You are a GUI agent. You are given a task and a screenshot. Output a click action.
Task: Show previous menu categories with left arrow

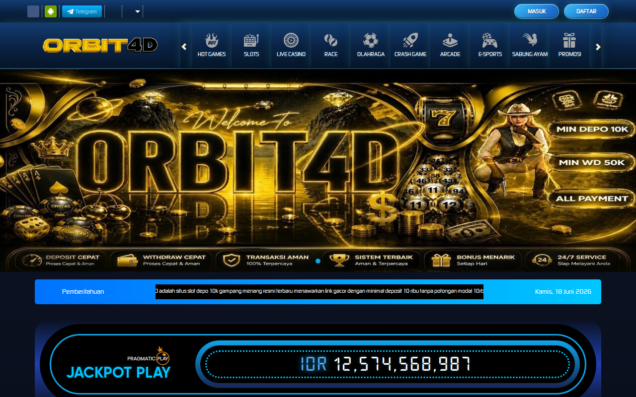[184, 47]
